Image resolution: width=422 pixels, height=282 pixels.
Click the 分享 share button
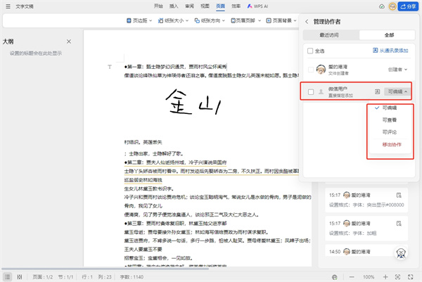(x=407, y=6)
